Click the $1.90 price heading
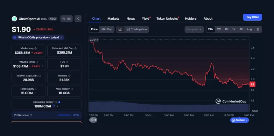Viewport: 274px width, 136px height. click(x=21, y=29)
